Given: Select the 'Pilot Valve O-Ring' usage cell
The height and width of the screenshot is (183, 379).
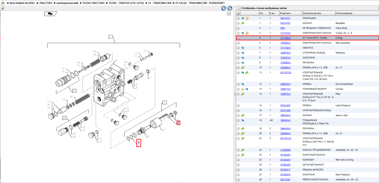Looking at the screenshot, I should coord(345,160).
